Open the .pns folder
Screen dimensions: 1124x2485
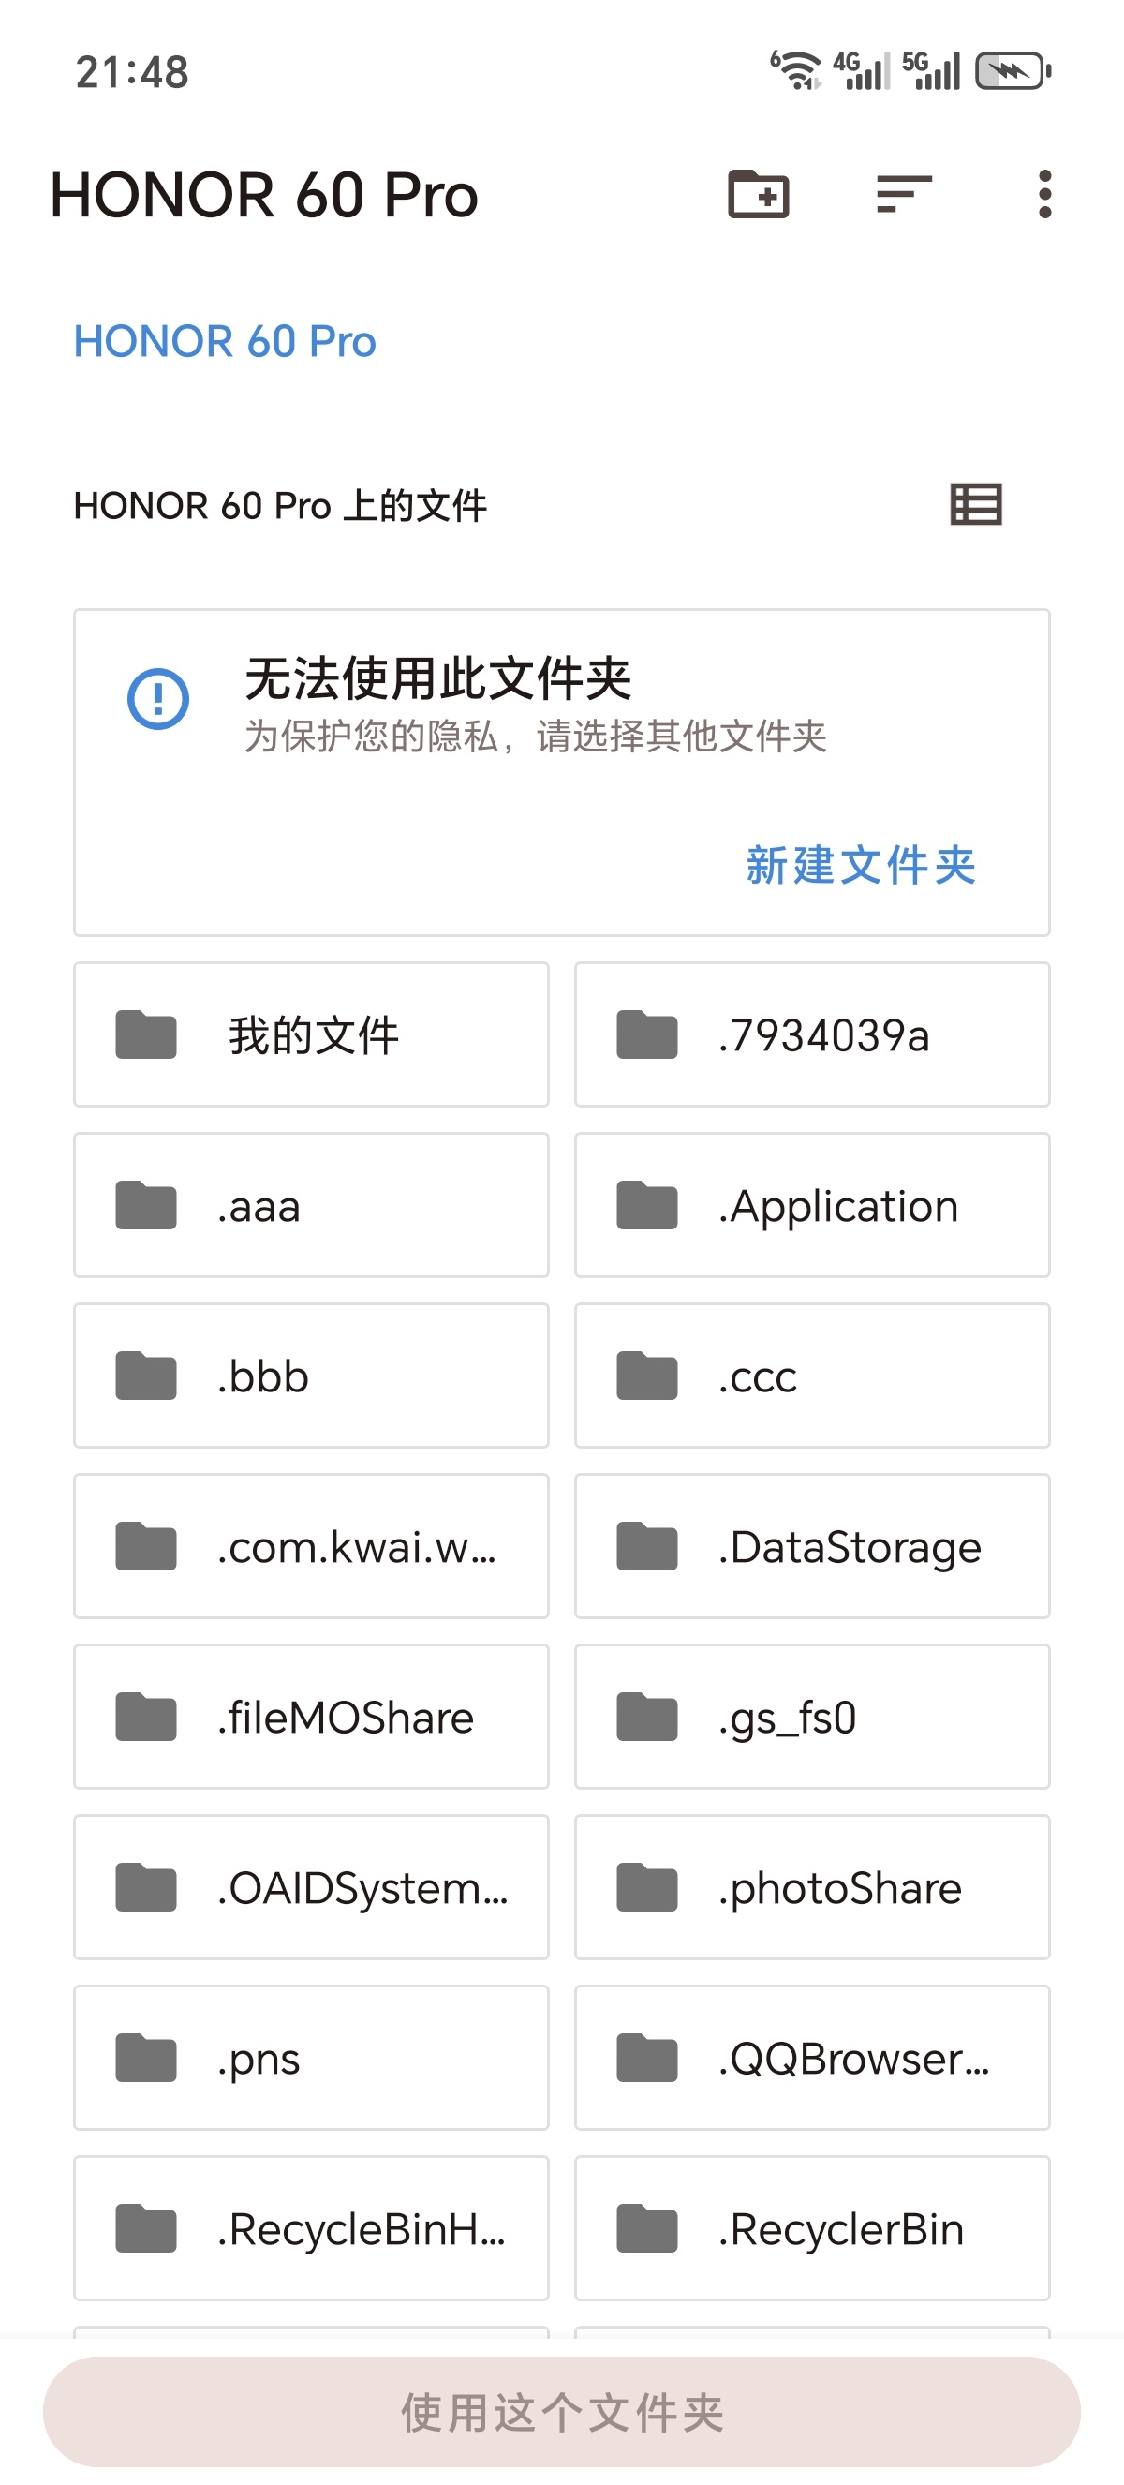click(311, 2058)
